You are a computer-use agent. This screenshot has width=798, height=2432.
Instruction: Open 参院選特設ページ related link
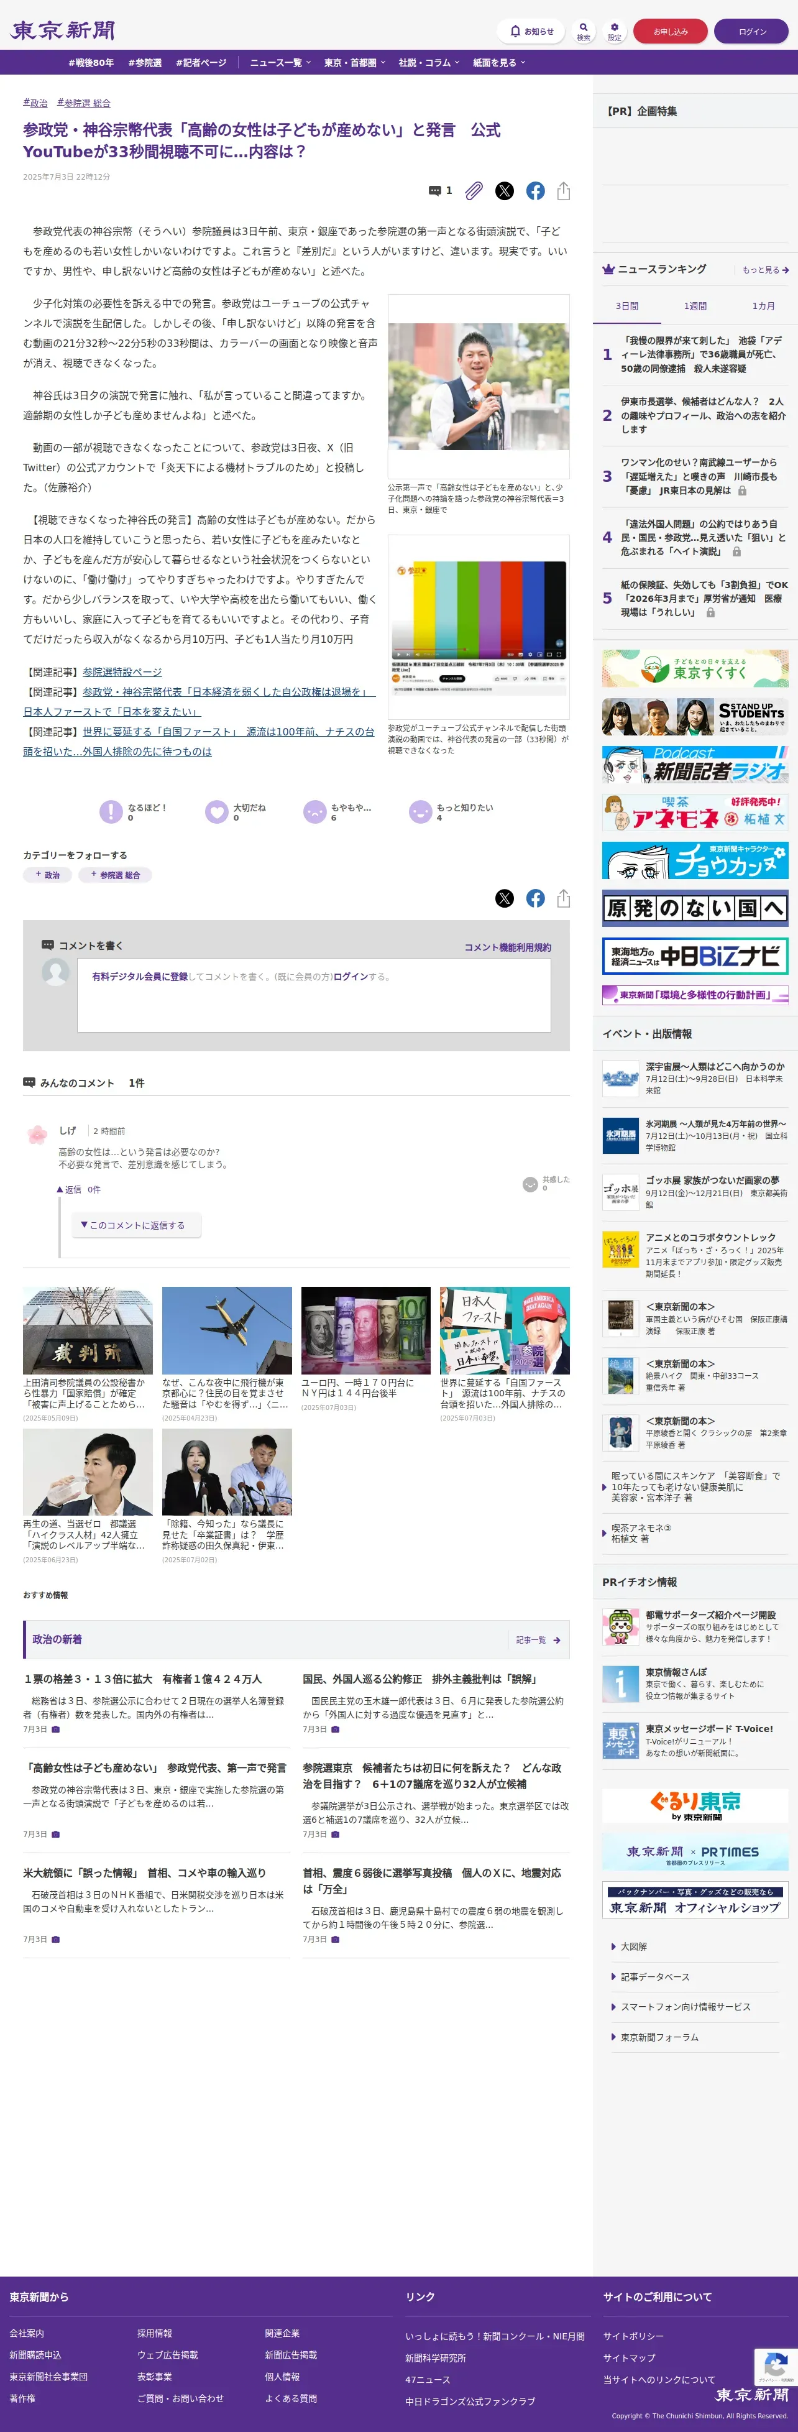click(x=122, y=672)
